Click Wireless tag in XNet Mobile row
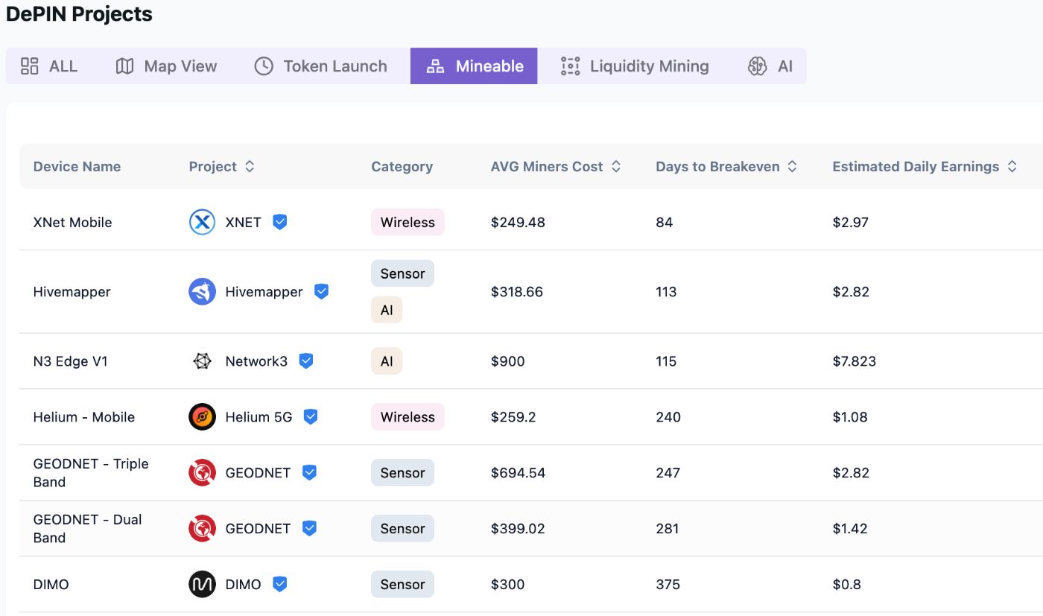Viewport: 1043px width, 616px height. 408,222
